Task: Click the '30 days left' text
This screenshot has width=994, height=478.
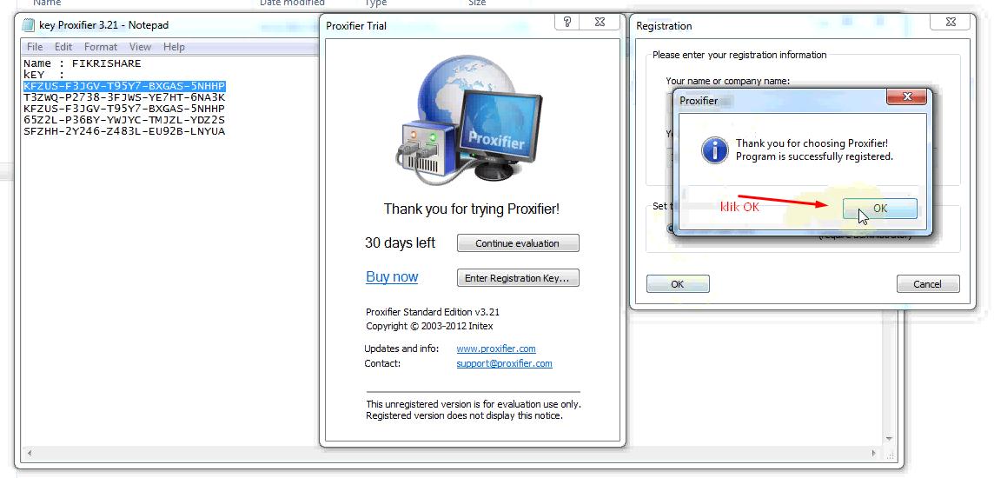Action: [400, 243]
